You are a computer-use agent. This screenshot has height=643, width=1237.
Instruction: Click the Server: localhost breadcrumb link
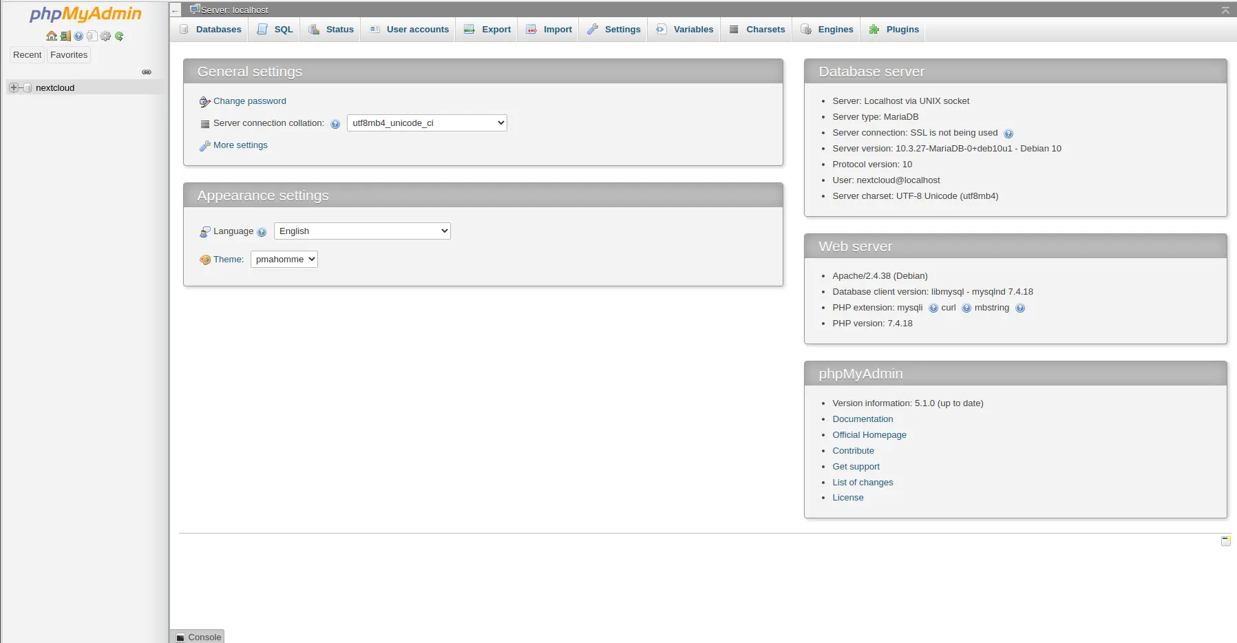(x=235, y=10)
